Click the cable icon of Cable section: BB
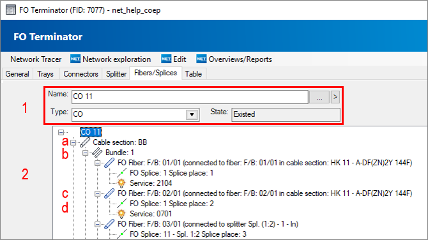 click(85, 142)
